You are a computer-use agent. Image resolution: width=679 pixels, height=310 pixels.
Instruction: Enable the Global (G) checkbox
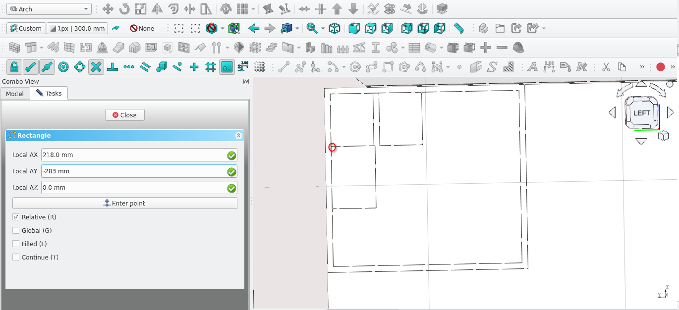tap(16, 230)
